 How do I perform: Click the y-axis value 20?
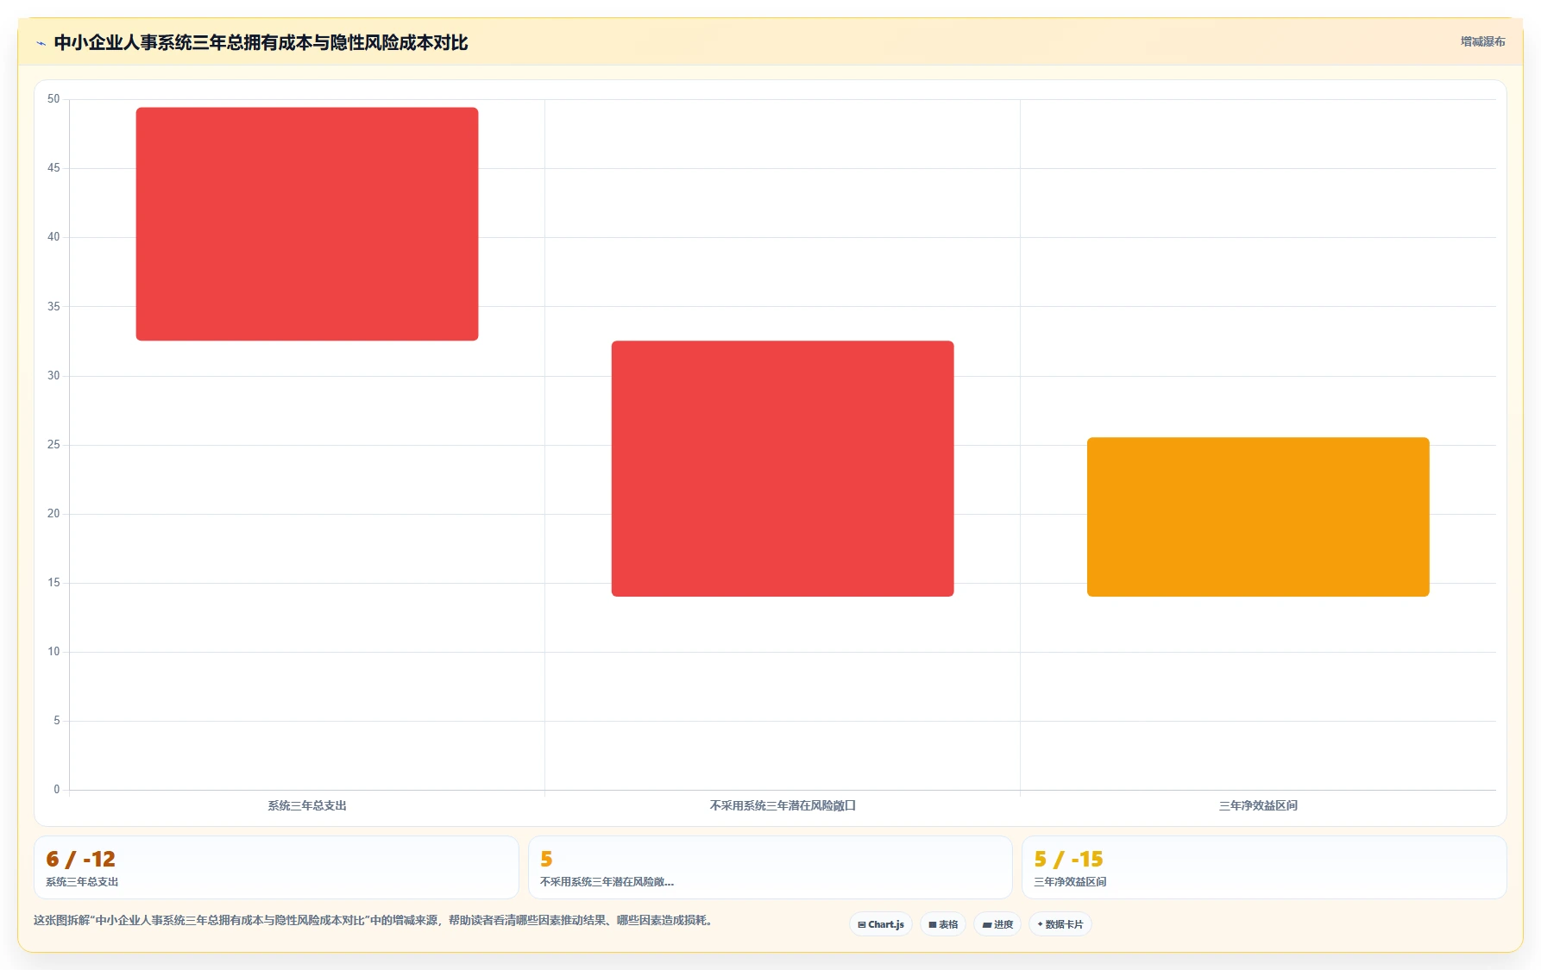(53, 514)
